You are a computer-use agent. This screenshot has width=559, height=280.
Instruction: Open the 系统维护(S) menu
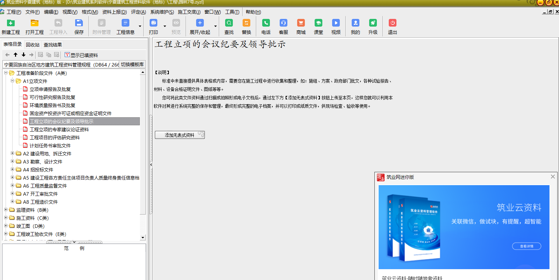tap(162, 12)
